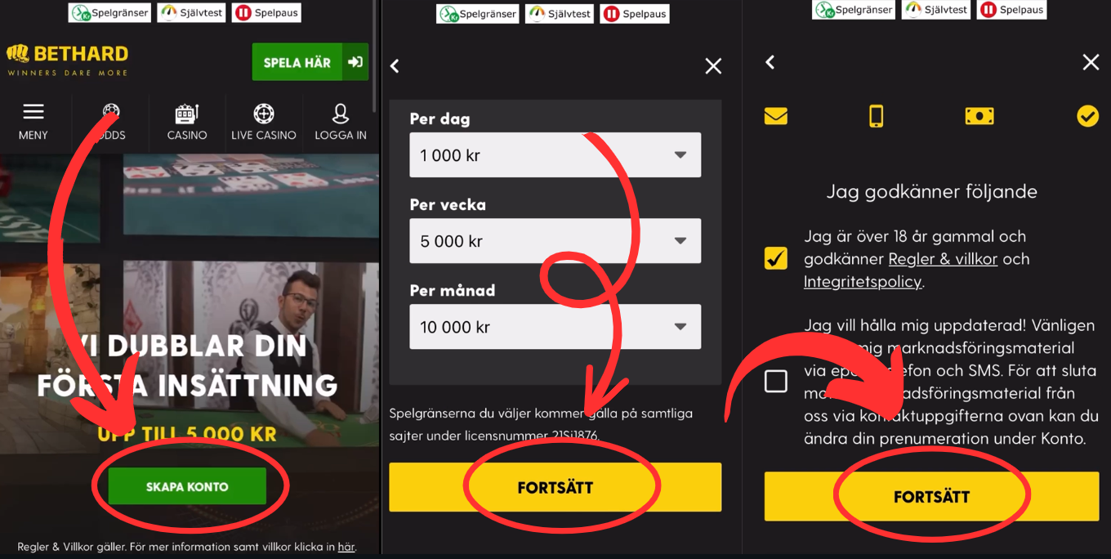1111x559 pixels.
Task: Click the banknote limits step icon
Action: [979, 116]
